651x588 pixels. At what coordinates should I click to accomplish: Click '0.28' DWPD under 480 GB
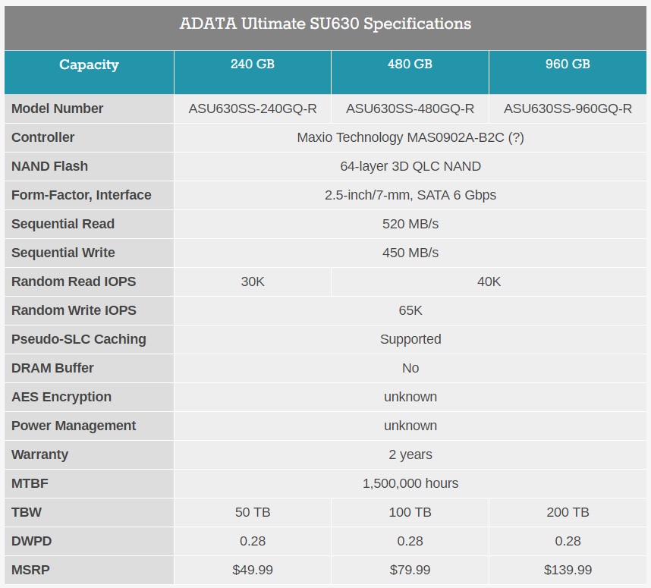410,541
